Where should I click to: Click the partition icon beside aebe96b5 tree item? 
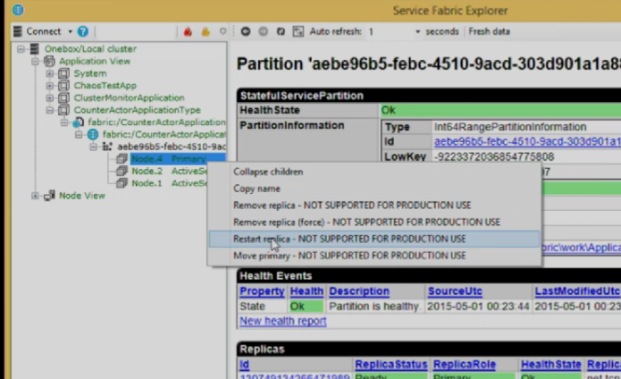point(107,147)
